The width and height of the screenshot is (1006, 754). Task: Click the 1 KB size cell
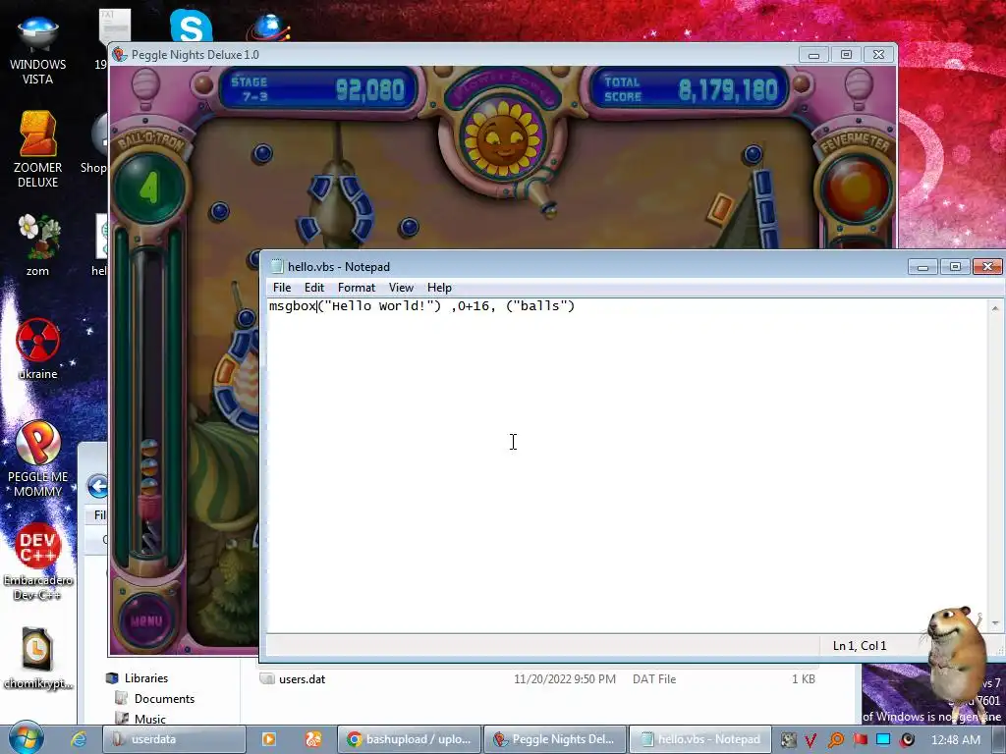coord(804,679)
